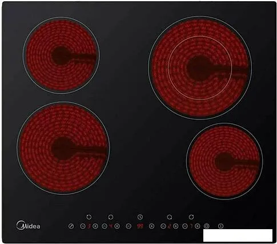The height and width of the screenshot is (244, 277).
Task: Click the Midea brand logo
Action: coord(28,226)
